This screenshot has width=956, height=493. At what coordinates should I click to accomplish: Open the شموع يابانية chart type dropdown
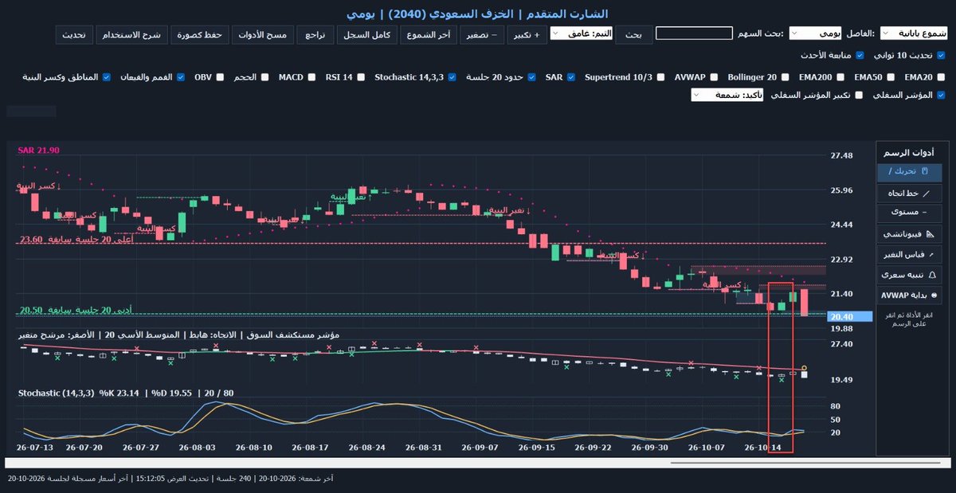[914, 33]
